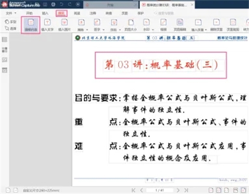
Task: Expand the 擦除 erase dropdown arrow
Action: point(87,30)
